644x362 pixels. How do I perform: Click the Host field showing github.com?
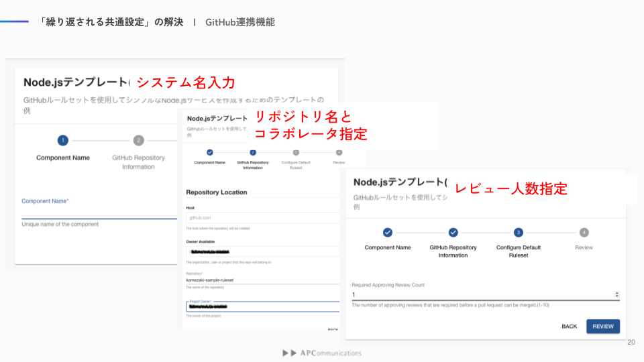tap(263, 218)
